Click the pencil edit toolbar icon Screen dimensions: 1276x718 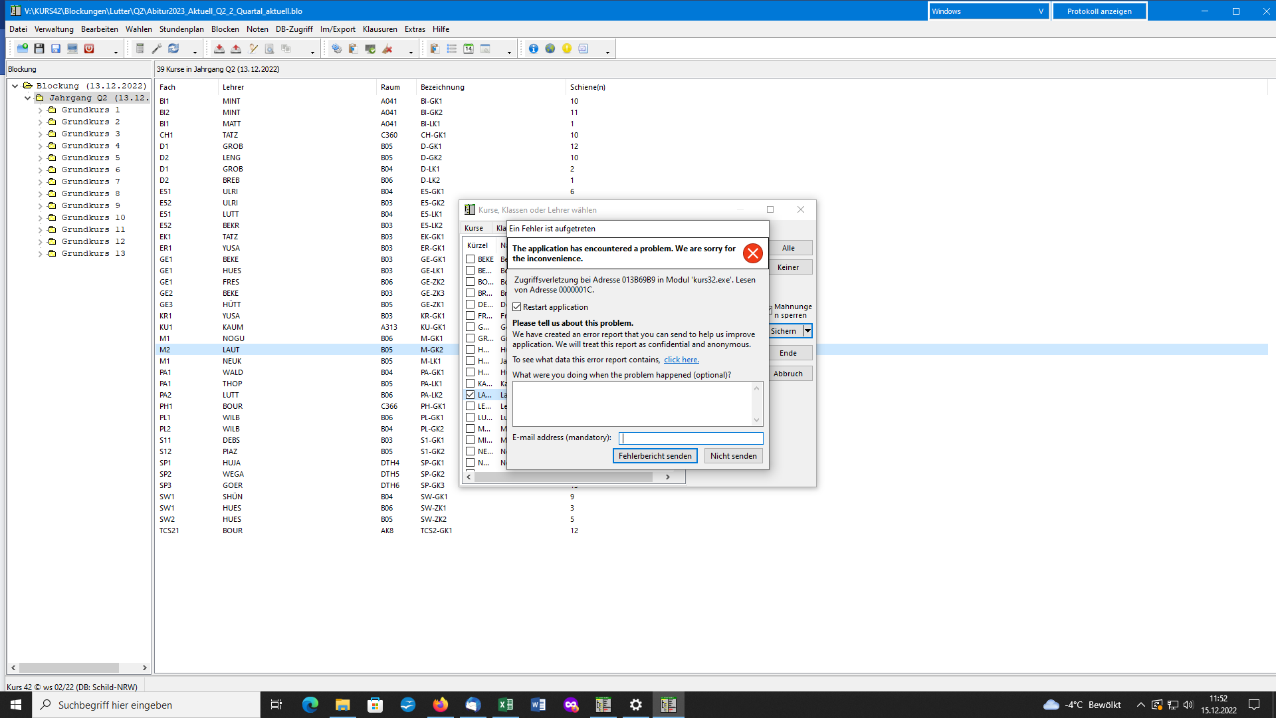(253, 49)
